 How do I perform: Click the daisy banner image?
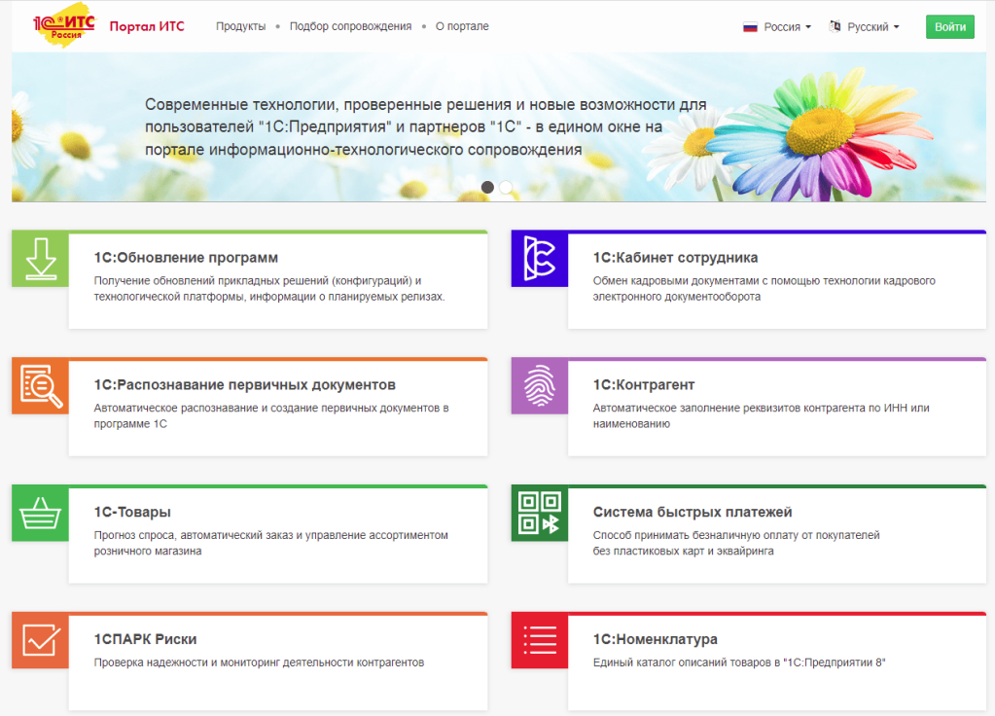[x=827, y=126]
